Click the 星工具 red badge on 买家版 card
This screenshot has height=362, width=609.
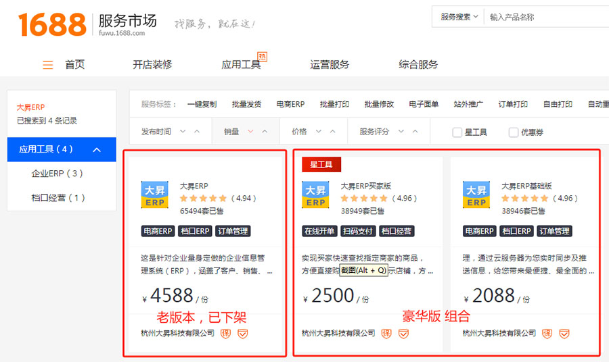coord(321,164)
